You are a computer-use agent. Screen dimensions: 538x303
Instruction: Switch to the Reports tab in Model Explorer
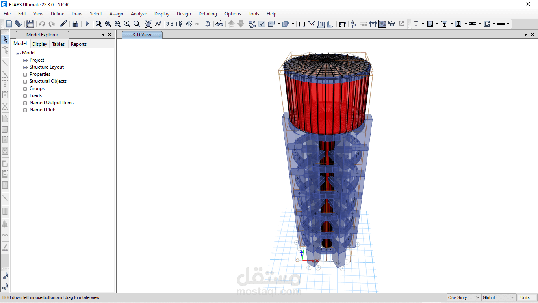(x=79, y=44)
